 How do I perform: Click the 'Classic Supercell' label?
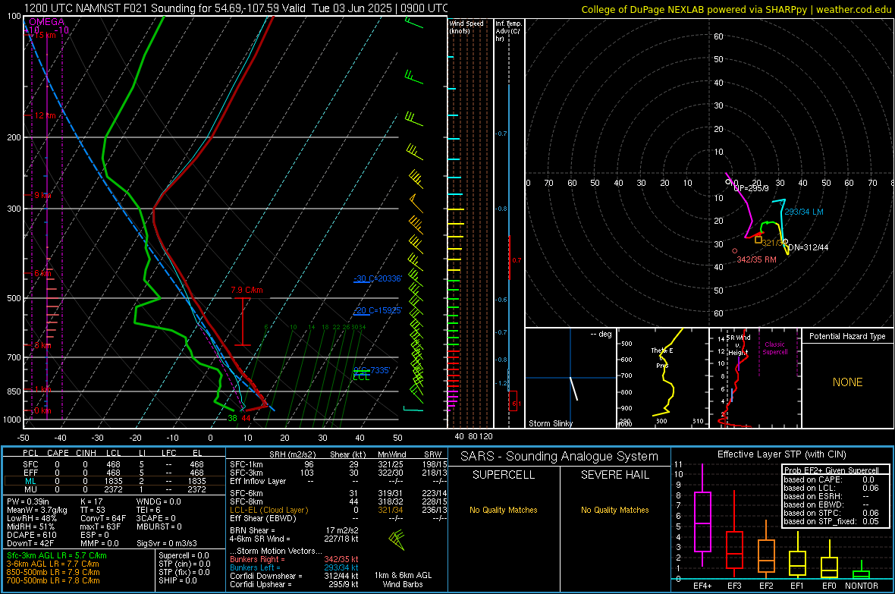point(774,348)
